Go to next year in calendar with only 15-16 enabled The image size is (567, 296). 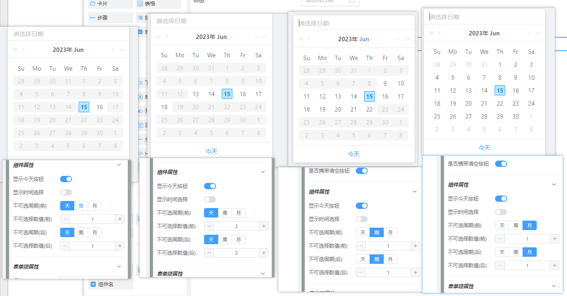pos(121,50)
